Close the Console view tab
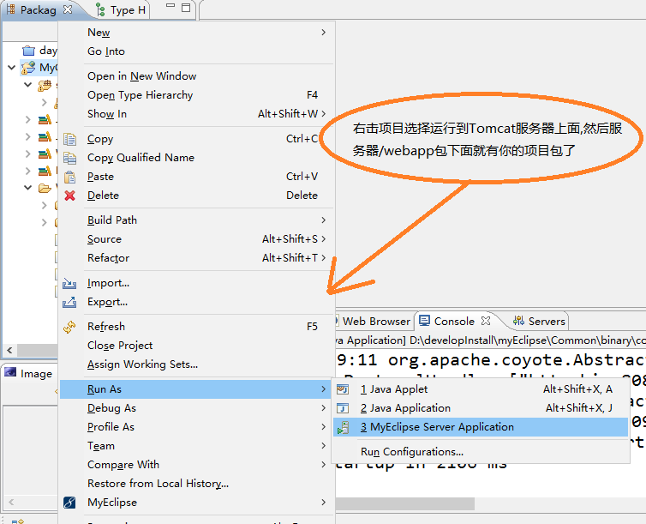 pyautogui.click(x=486, y=321)
